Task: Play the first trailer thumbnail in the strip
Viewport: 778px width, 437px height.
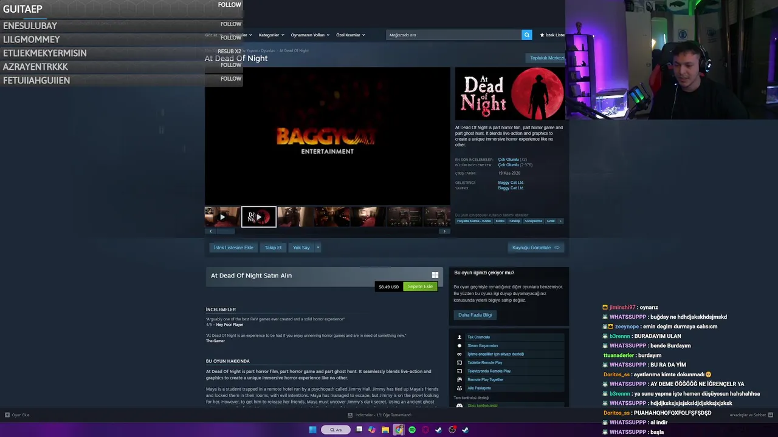Action: tap(222, 217)
